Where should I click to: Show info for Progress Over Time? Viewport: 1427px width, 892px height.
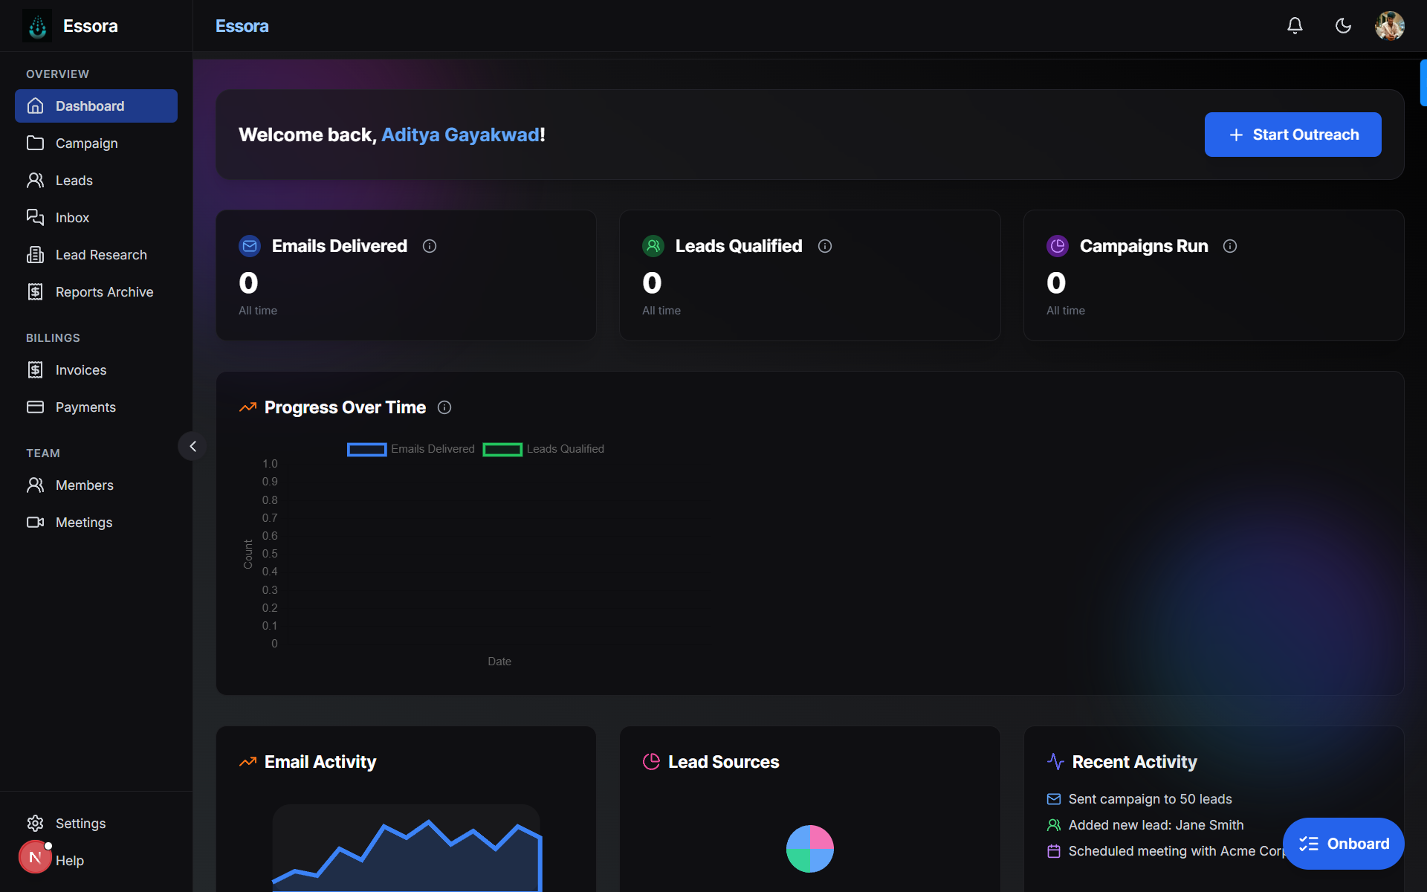[x=444, y=407]
